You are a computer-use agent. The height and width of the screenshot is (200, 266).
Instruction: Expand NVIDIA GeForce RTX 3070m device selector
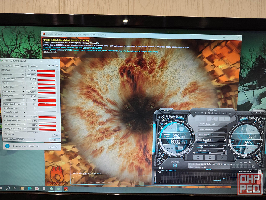click(x=34, y=139)
